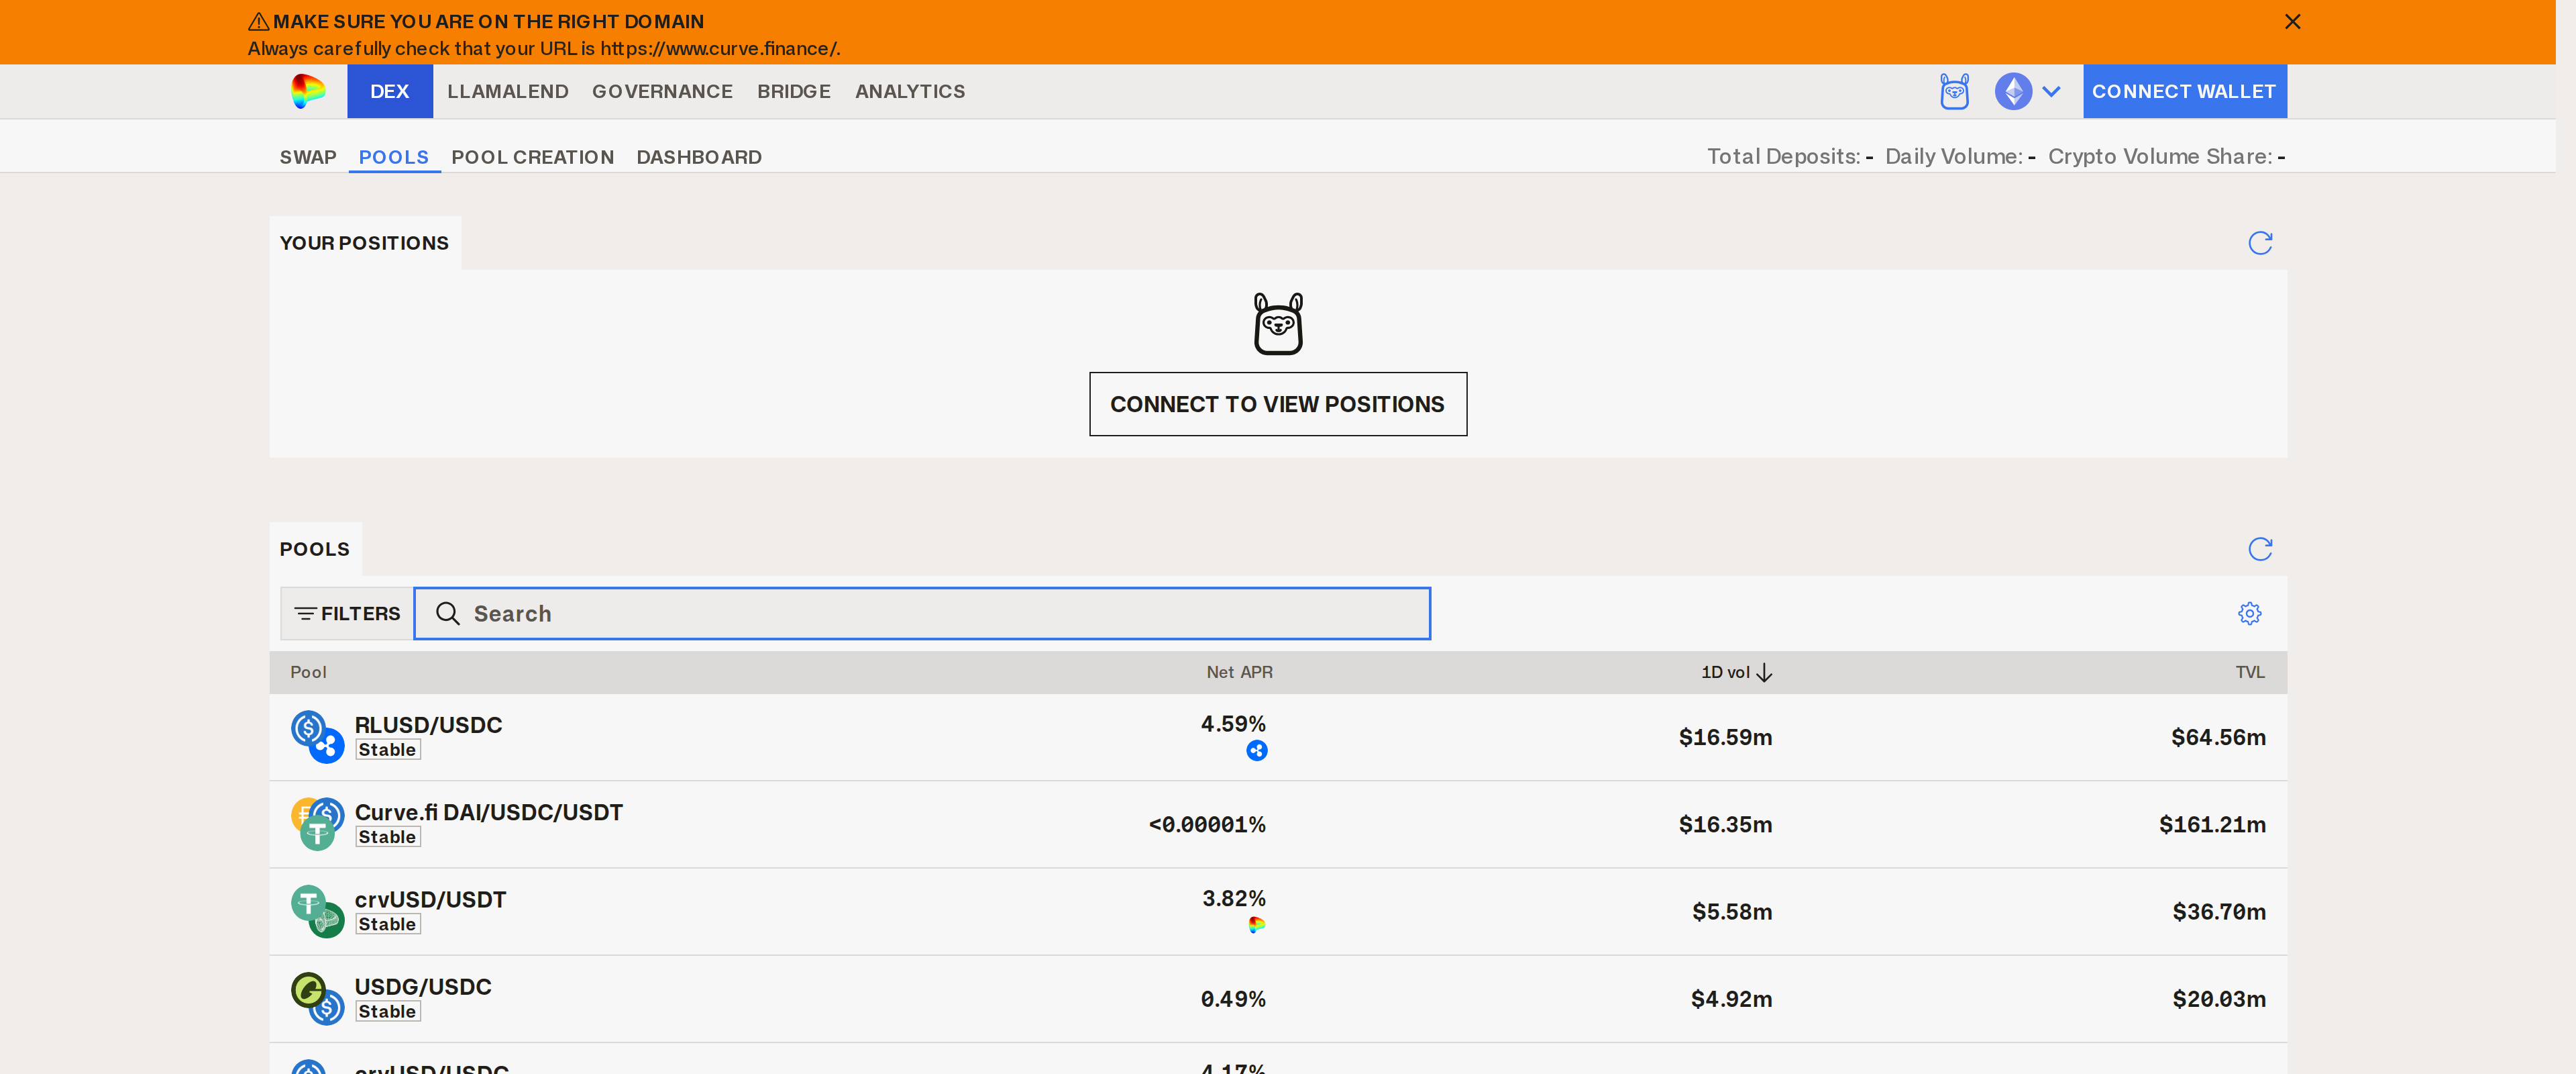Open the RLUSD/USDC pool
The image size is (2576, 1074).
coord(428,725)
